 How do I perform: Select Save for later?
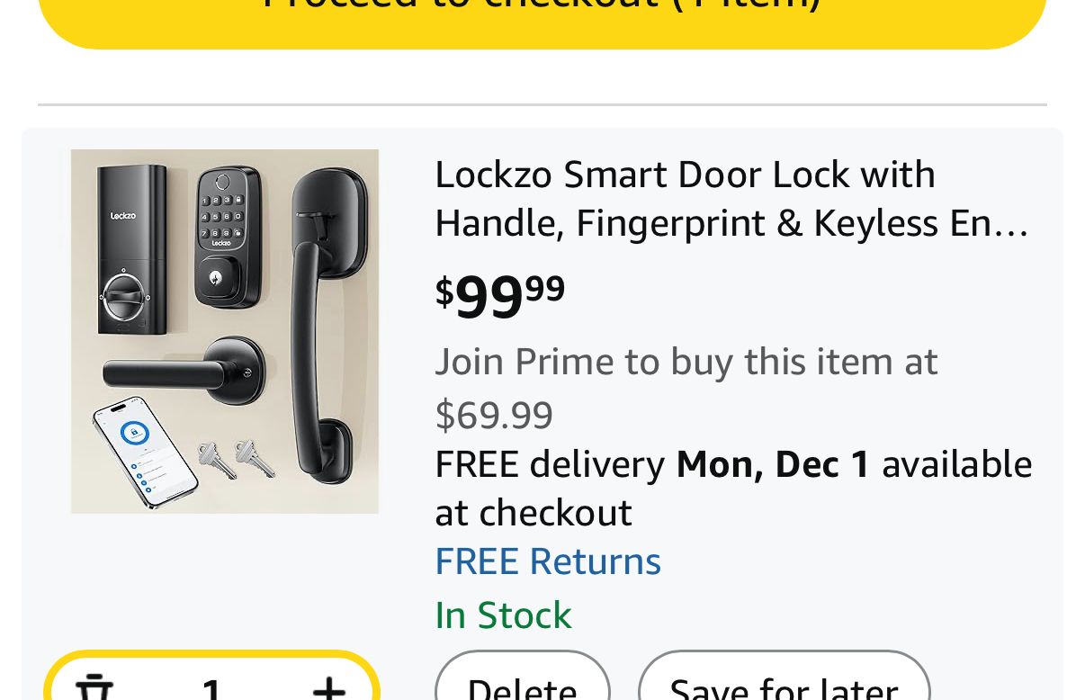(784, 687)
